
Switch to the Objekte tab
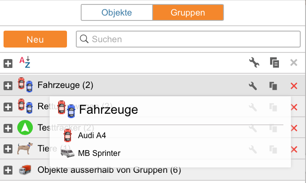[x=117, y=12]
